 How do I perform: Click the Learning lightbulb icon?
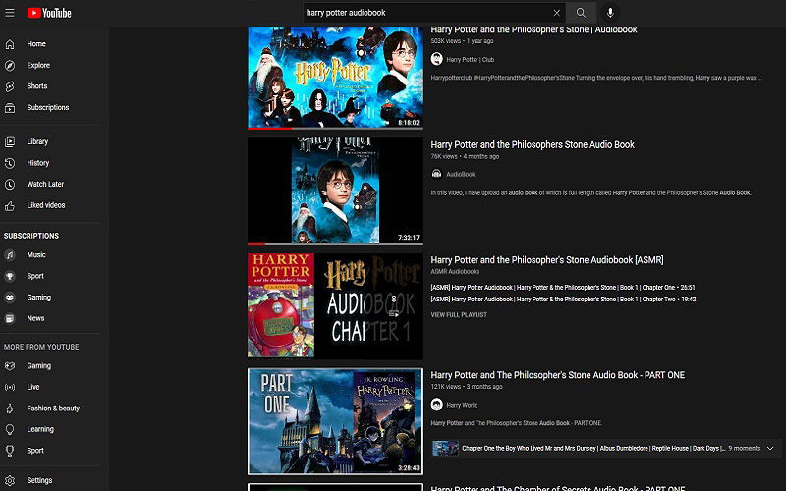(10, 429)
